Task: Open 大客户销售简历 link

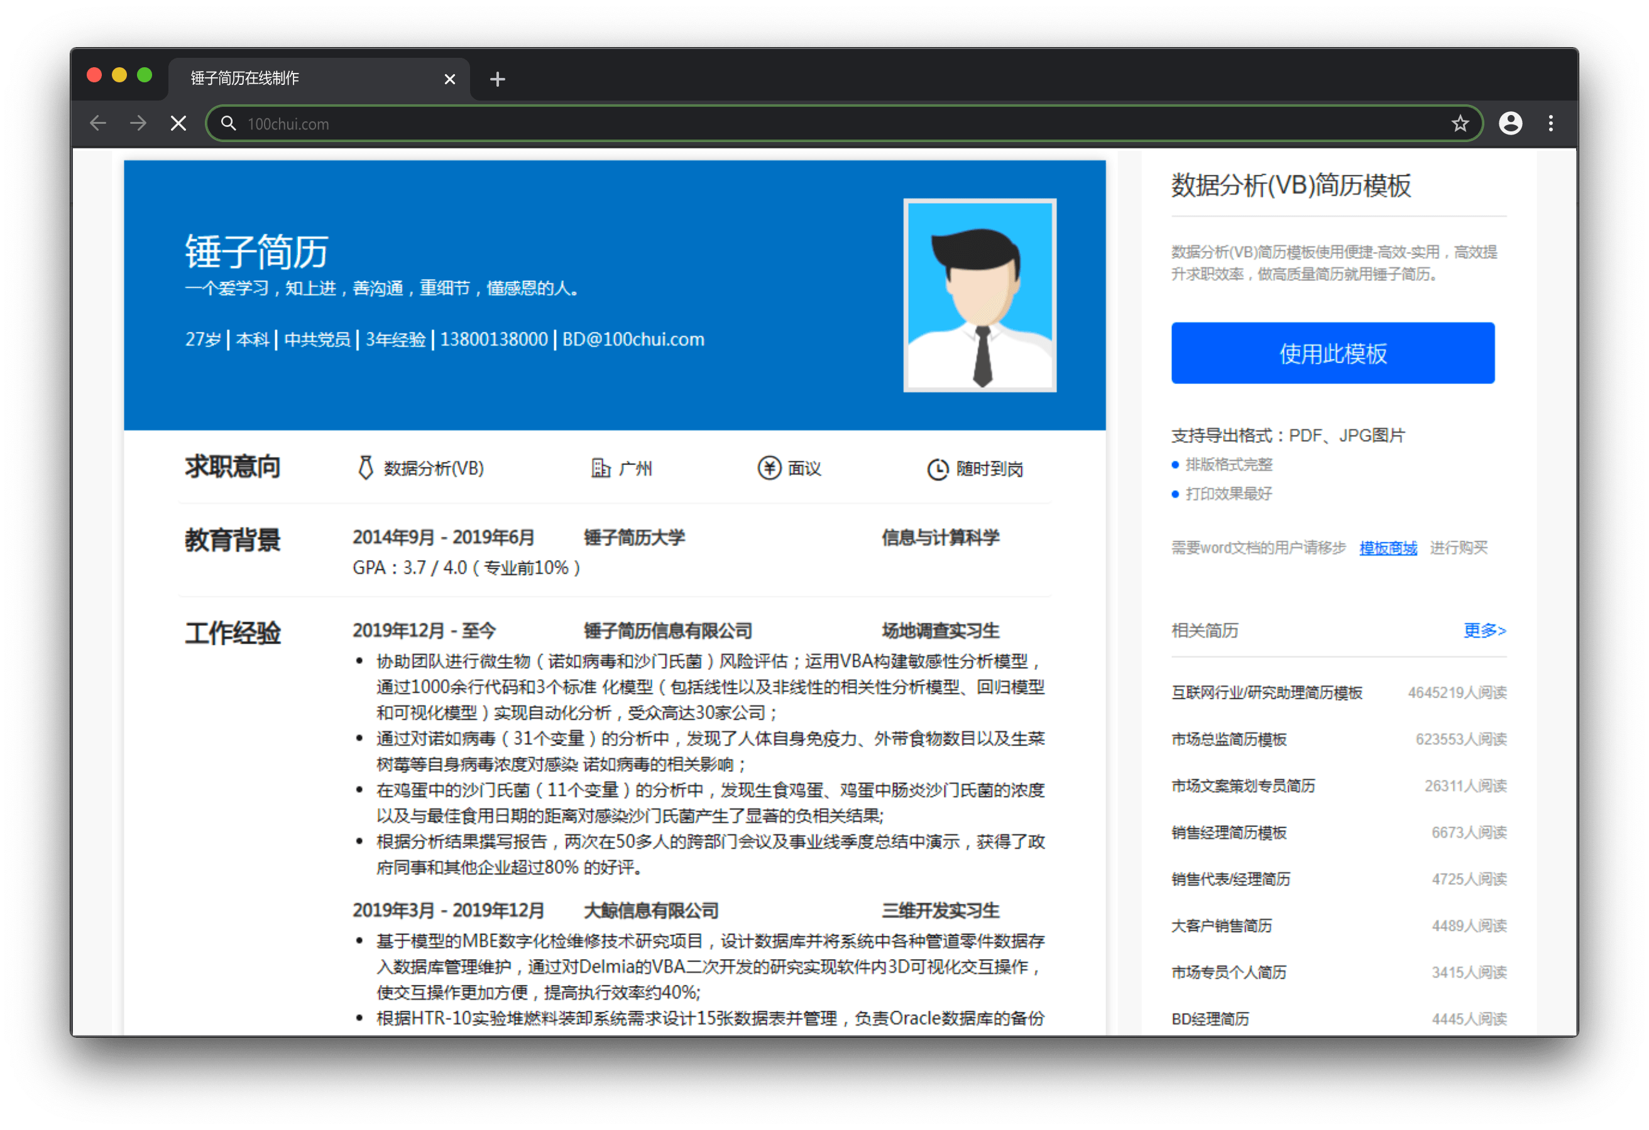Action: [x=1221, y=926]
